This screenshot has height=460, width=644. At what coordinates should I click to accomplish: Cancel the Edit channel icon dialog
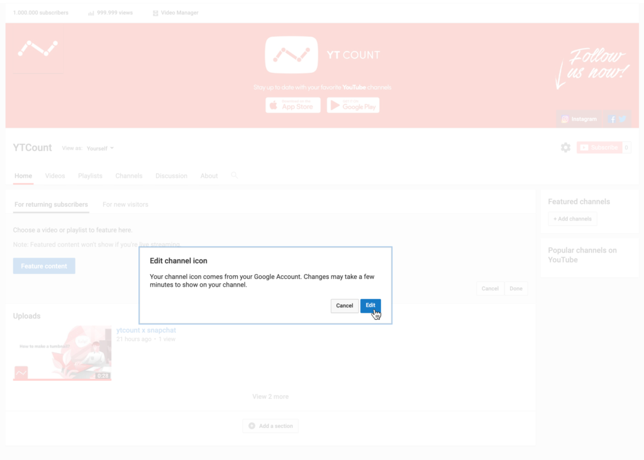(x=344, y=305)
